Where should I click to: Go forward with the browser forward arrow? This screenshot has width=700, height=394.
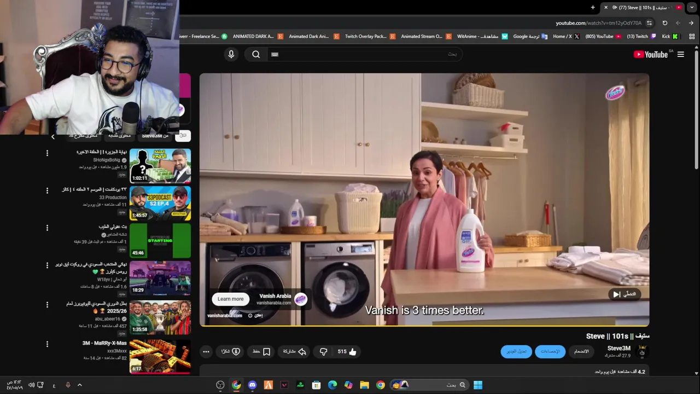(x=678, y=23)
